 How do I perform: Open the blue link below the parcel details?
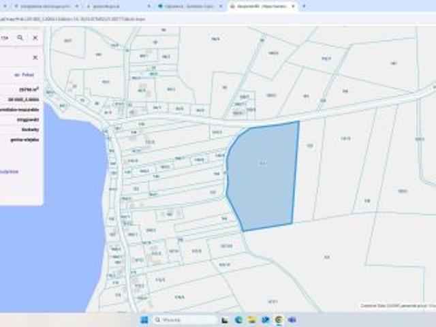coord(10,171)
